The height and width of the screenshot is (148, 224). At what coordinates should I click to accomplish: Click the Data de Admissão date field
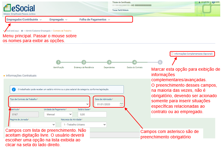(x=109, y=104)
